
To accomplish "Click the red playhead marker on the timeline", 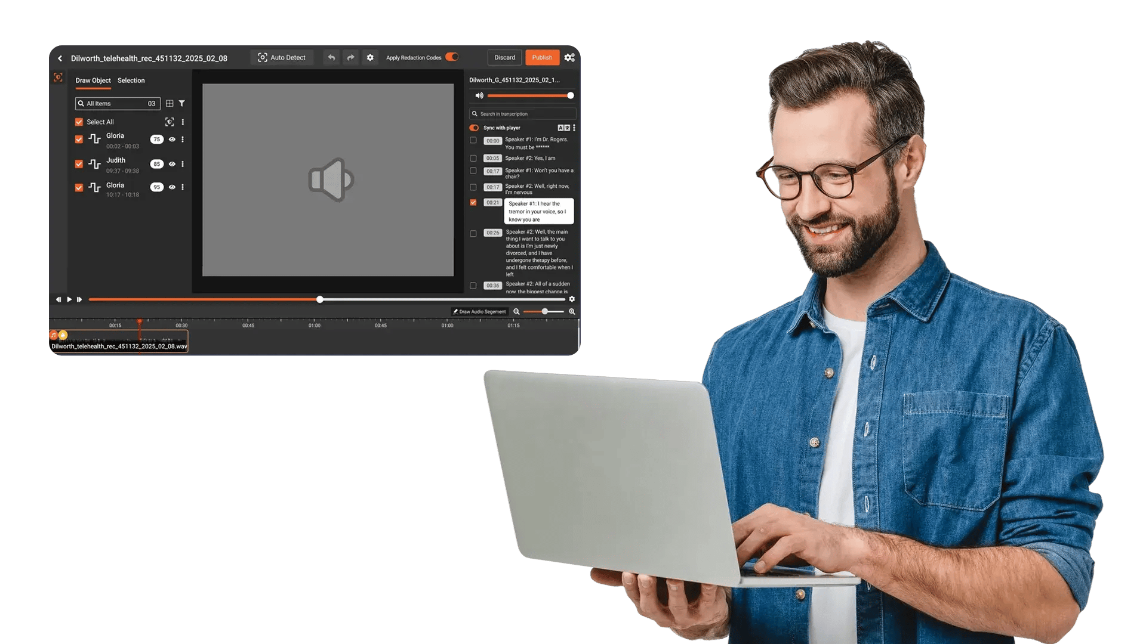I will tap(140, 321).
